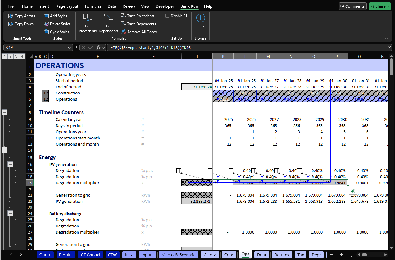This screenshot has height=260, width=395.
Task: Click the Copy Across tool icon
Action: (11, 16)
